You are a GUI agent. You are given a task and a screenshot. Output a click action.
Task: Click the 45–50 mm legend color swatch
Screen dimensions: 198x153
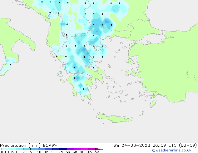tap(92, 149)
